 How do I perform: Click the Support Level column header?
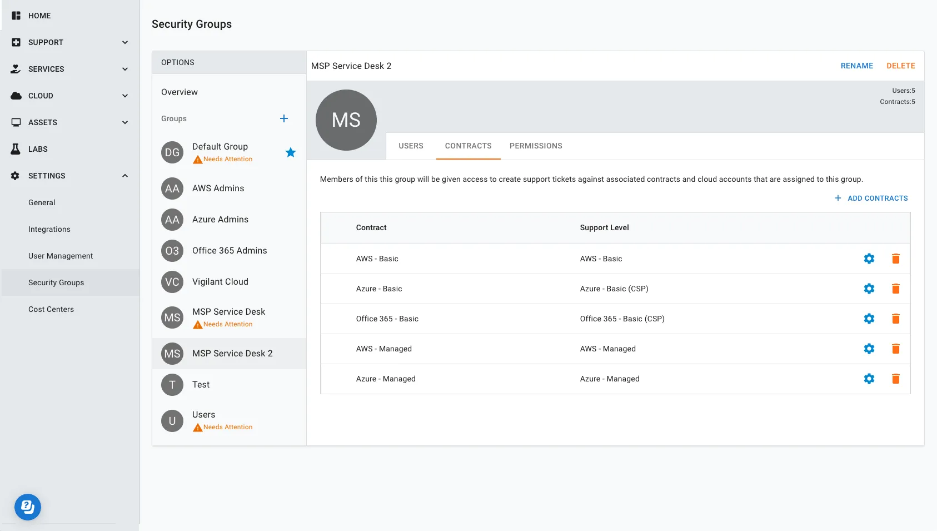604,227
